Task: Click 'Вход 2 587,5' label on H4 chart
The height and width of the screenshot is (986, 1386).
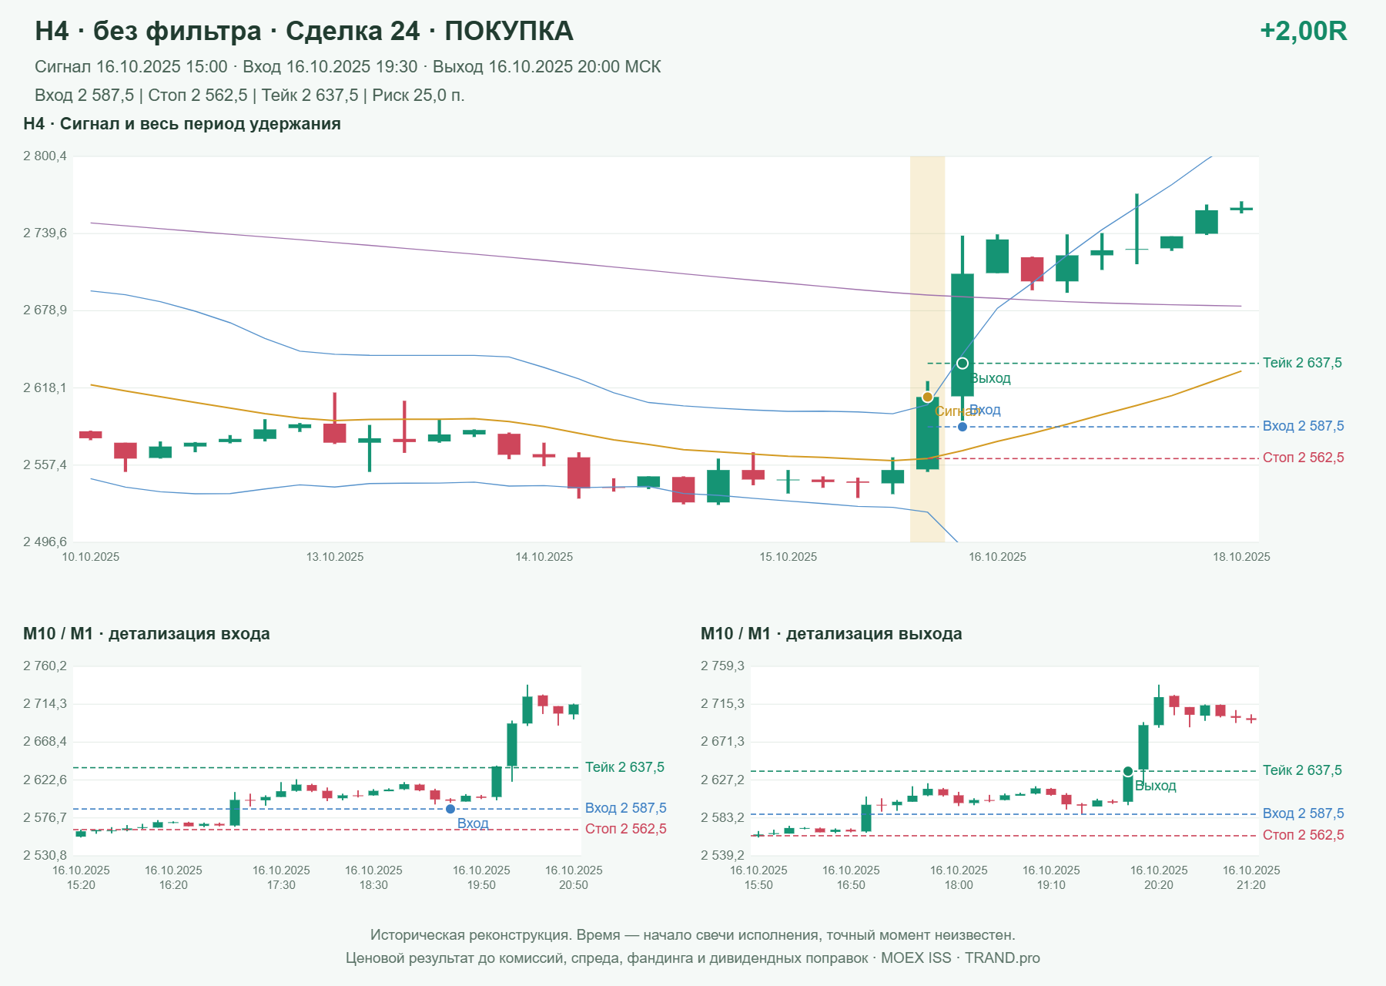Action: (x=1303, y=426)
